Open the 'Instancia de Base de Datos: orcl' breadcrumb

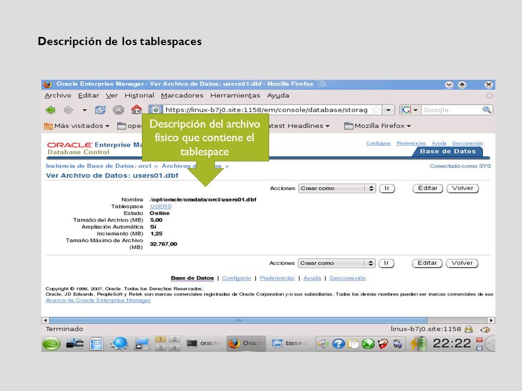point(98,166)
